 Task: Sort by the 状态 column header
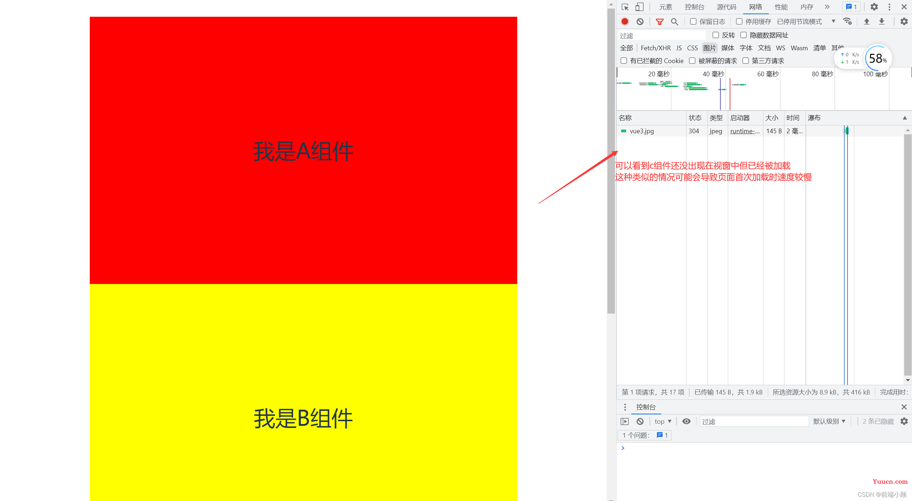[x=697, y=118]
